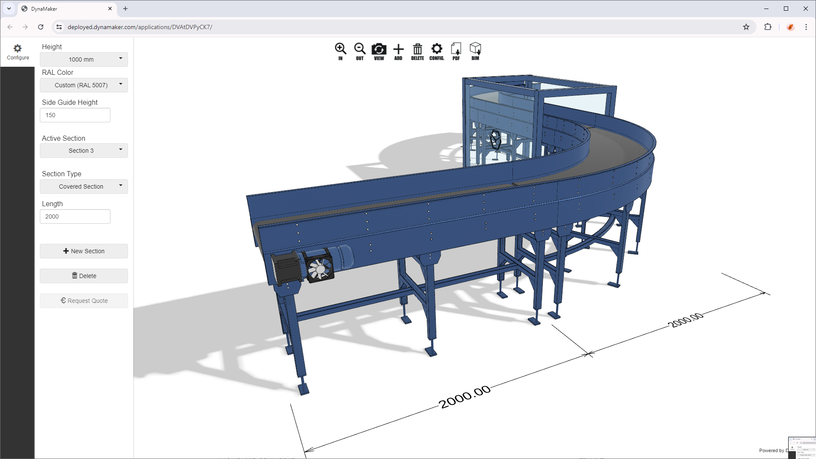Viewport: 816px width, 459px height.
Task: Zoom in with the IN magnifier icon
Action: pos(340,51)
